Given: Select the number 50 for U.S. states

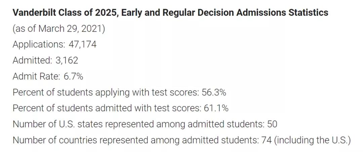Looking at the screenshot, I should 272,124.
